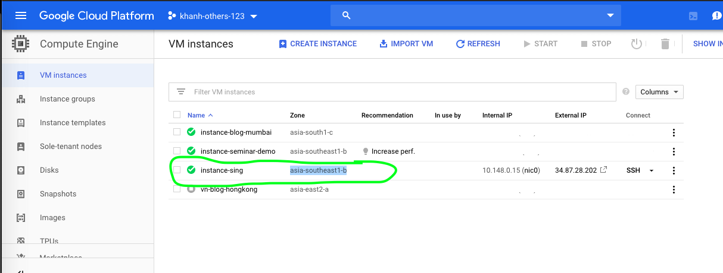The height and width of the screenshot is (273, 723).
Task: Toggle the select-all header checkbox
Action: click(x=176, y=115)
